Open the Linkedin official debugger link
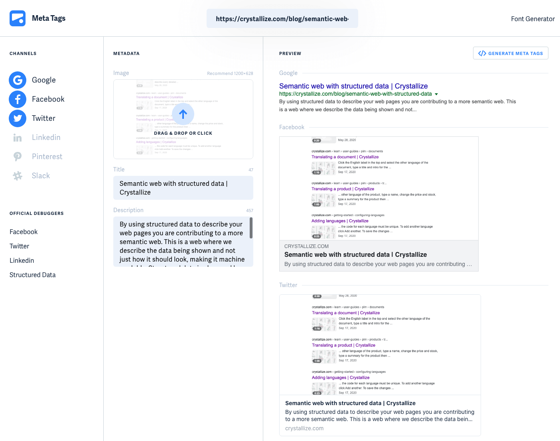560x441 pixels. [x=22, y=260]
